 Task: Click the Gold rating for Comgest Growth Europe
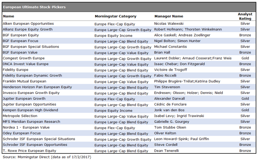point(245,58)
